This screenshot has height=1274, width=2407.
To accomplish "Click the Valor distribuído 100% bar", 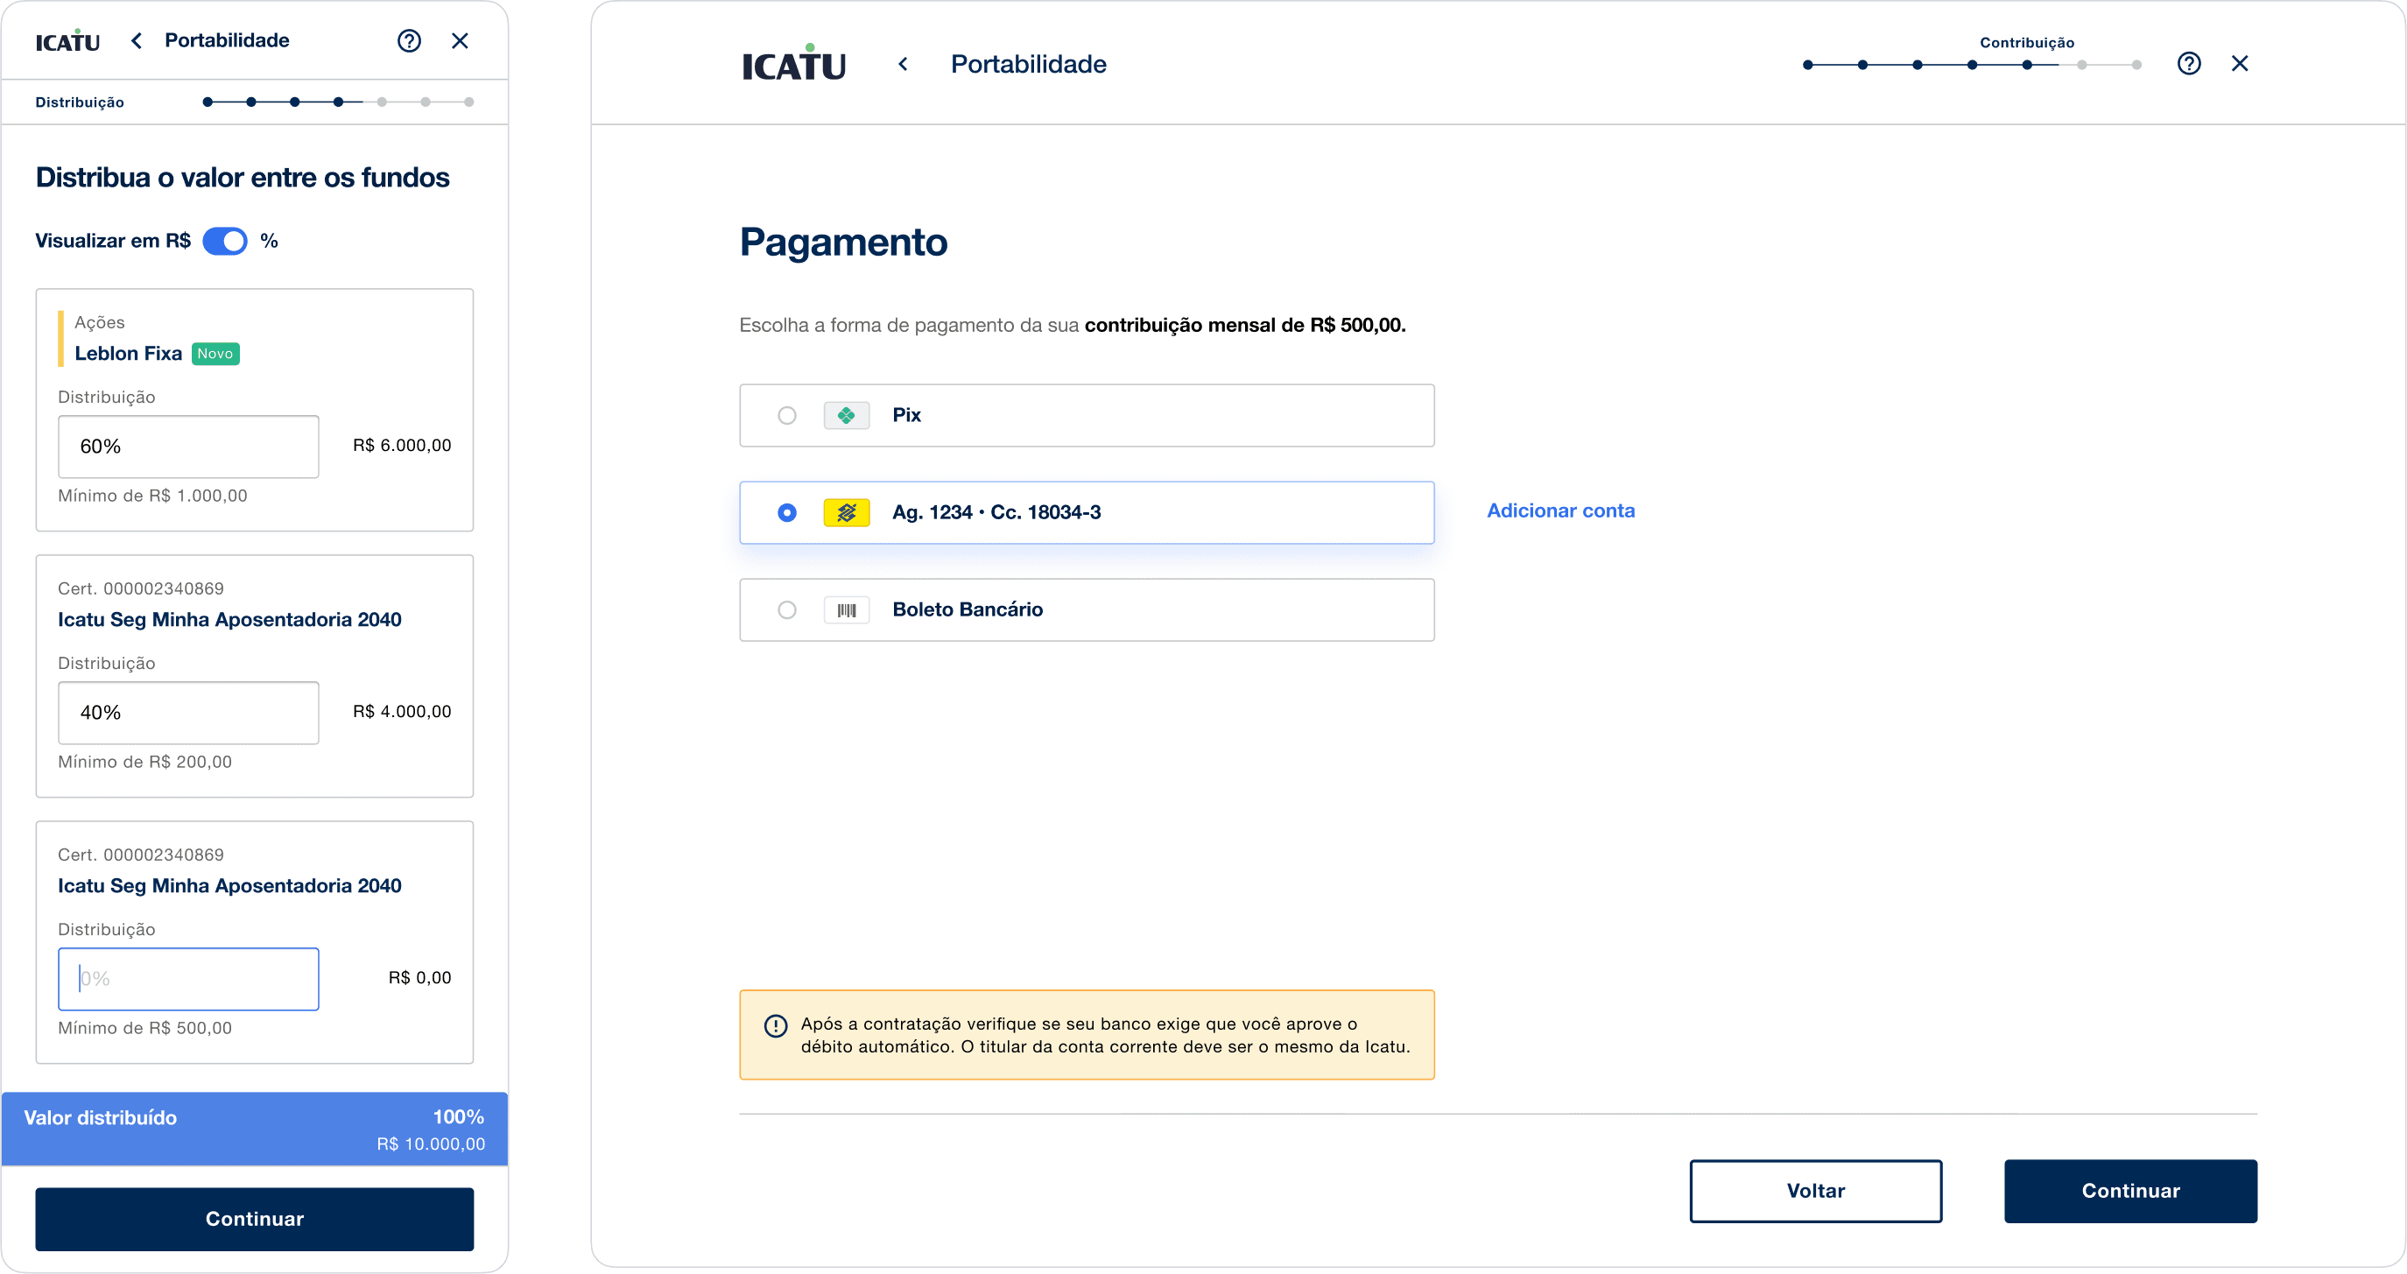I will tap(254, 1130).
